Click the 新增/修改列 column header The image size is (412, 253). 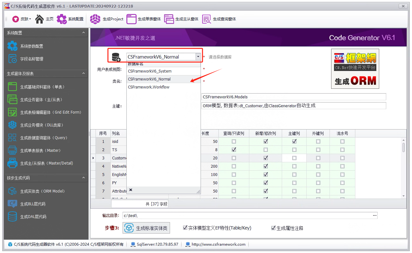(x=266, y=133)
